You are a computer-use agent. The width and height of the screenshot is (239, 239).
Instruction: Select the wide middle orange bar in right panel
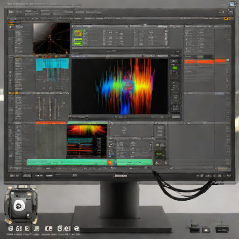(205, 62)
